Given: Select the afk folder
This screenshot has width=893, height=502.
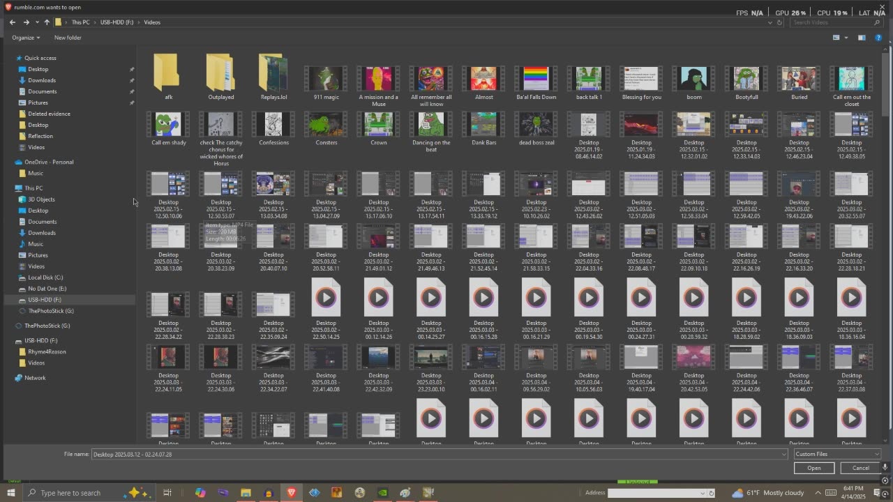Looking at the screenshot, I should pos(168,77).
